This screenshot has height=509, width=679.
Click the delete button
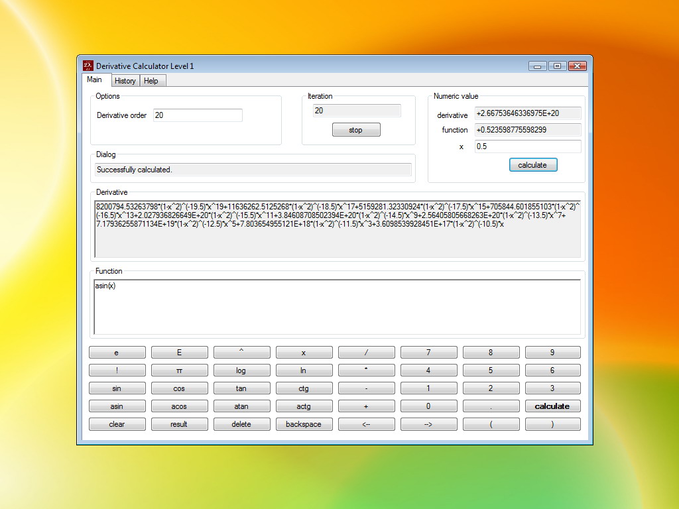coord(241,424)
